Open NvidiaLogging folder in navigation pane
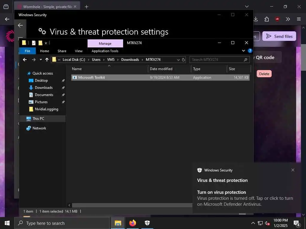The height and width of the screenshot is (229, 306). [46, 109]
